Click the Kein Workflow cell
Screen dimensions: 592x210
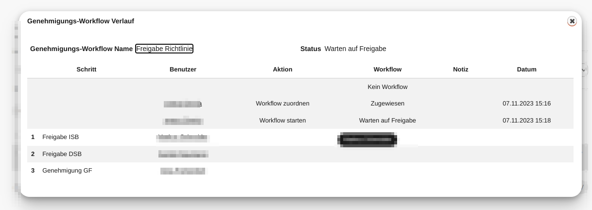click(x=387, y=87)
